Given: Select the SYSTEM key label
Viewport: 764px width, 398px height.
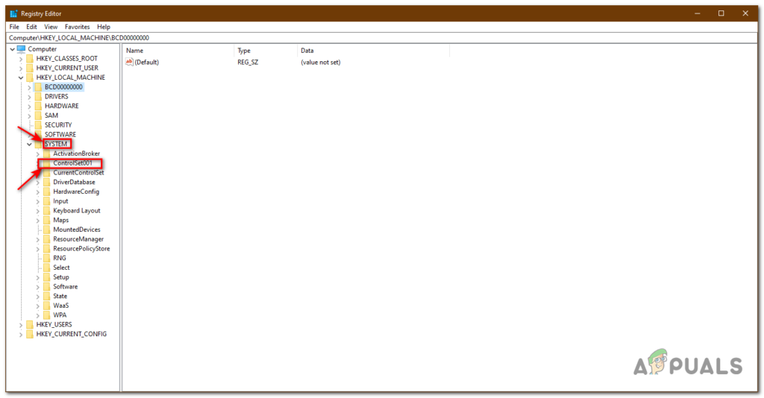Looking at the screenshot, I should point(56,144).
